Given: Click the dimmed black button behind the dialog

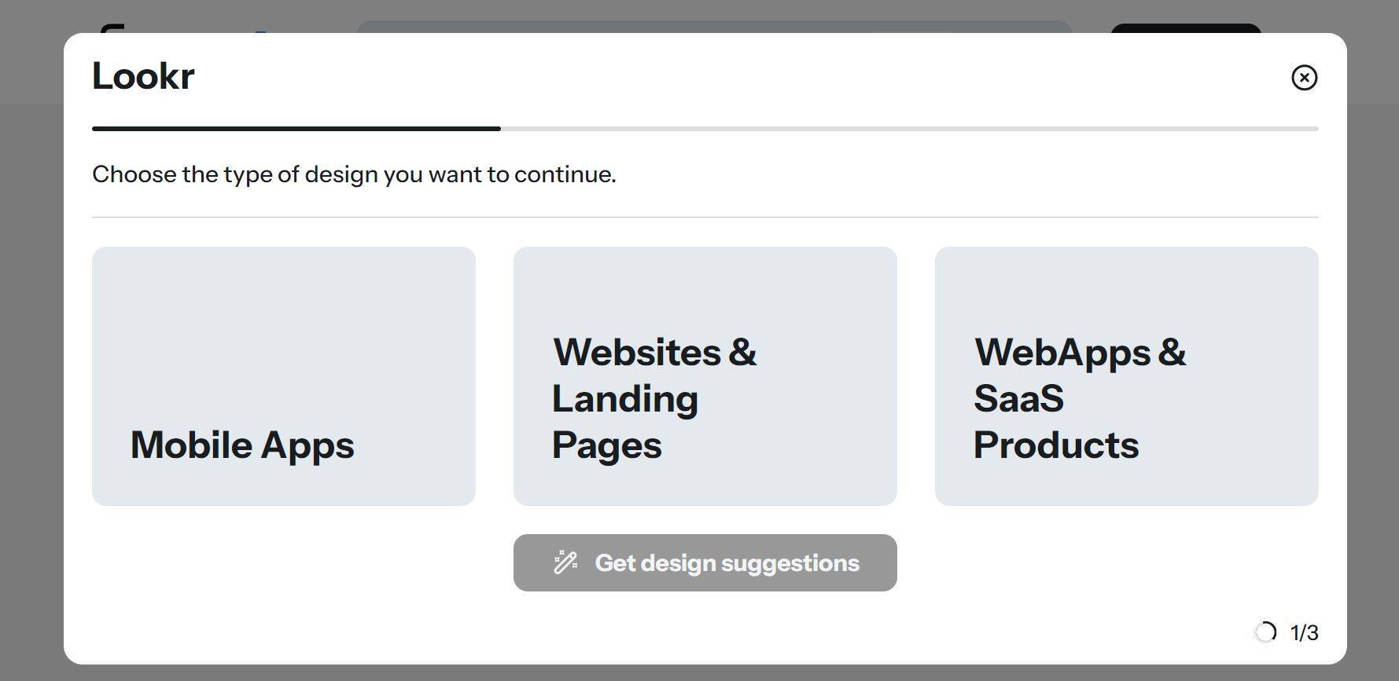Looking at the screenshot, I should pos(1185,28).
